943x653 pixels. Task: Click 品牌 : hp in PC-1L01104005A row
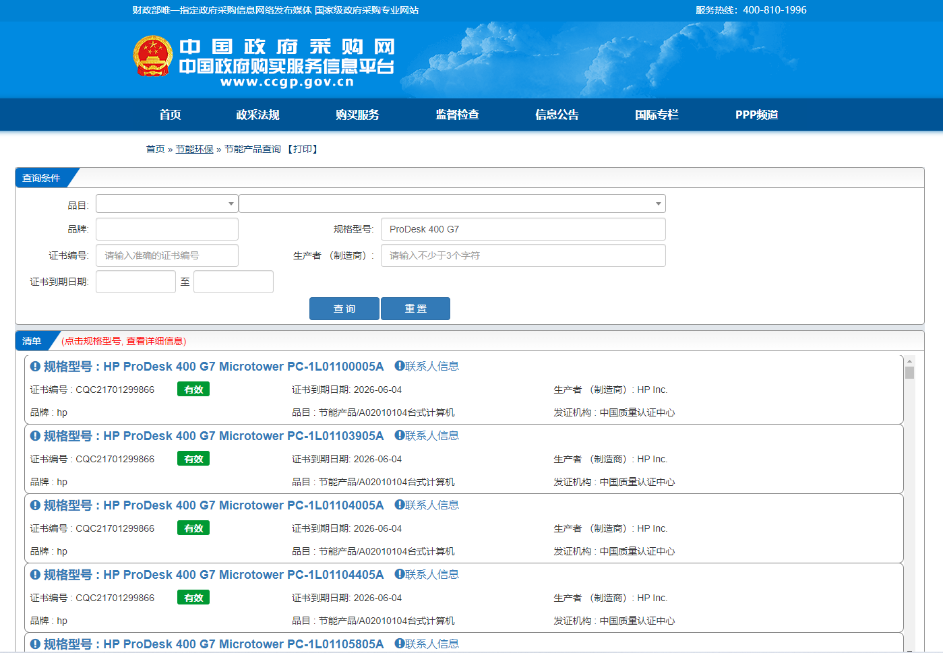(49, 551)
